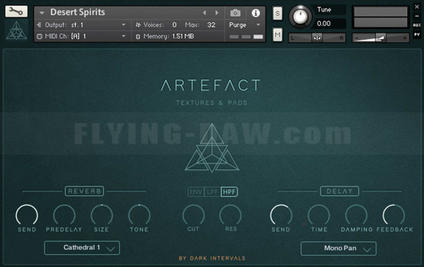Collapse instrument header with Desert Spirits arrow

click(42, 12)
